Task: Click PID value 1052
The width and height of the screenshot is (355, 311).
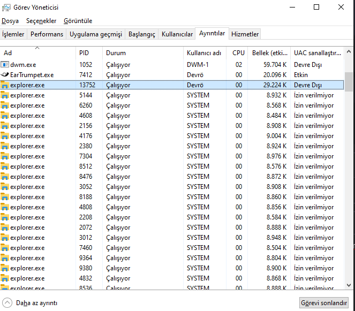Action: click(x=86, y=65)
